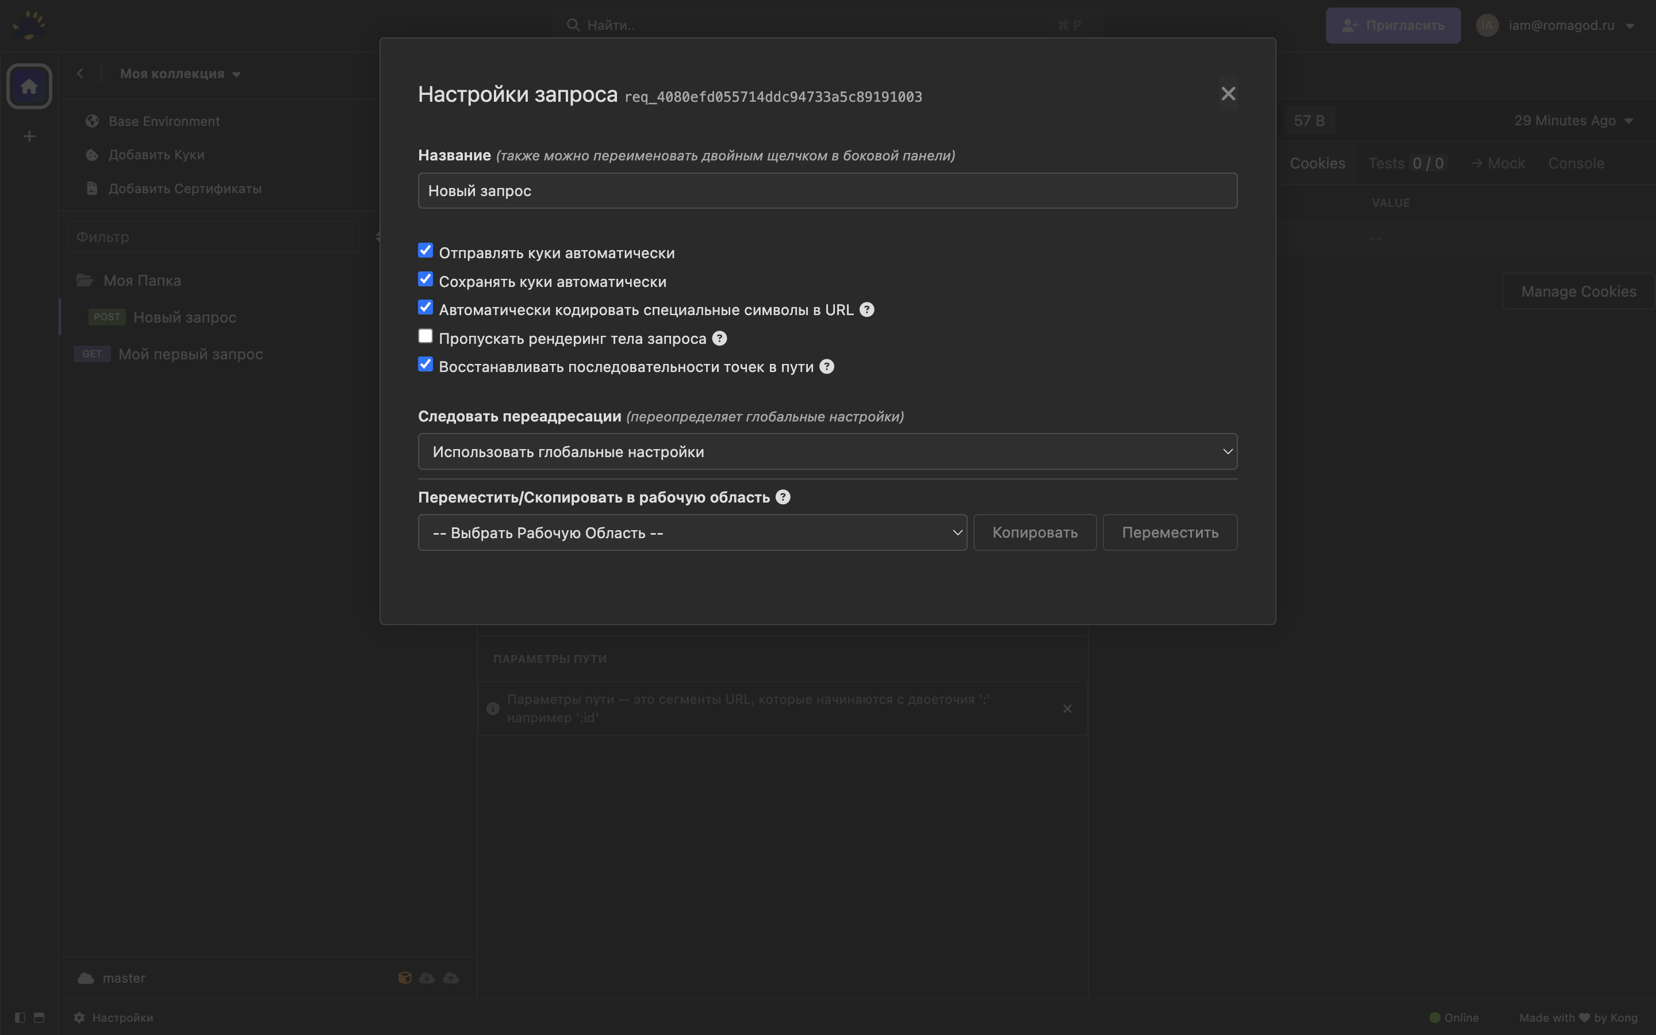The height and width of the screenshot is (1035, 1656).
Task: Click the Insomnia logo in top-left corner
Action: [x=29, y=24]
